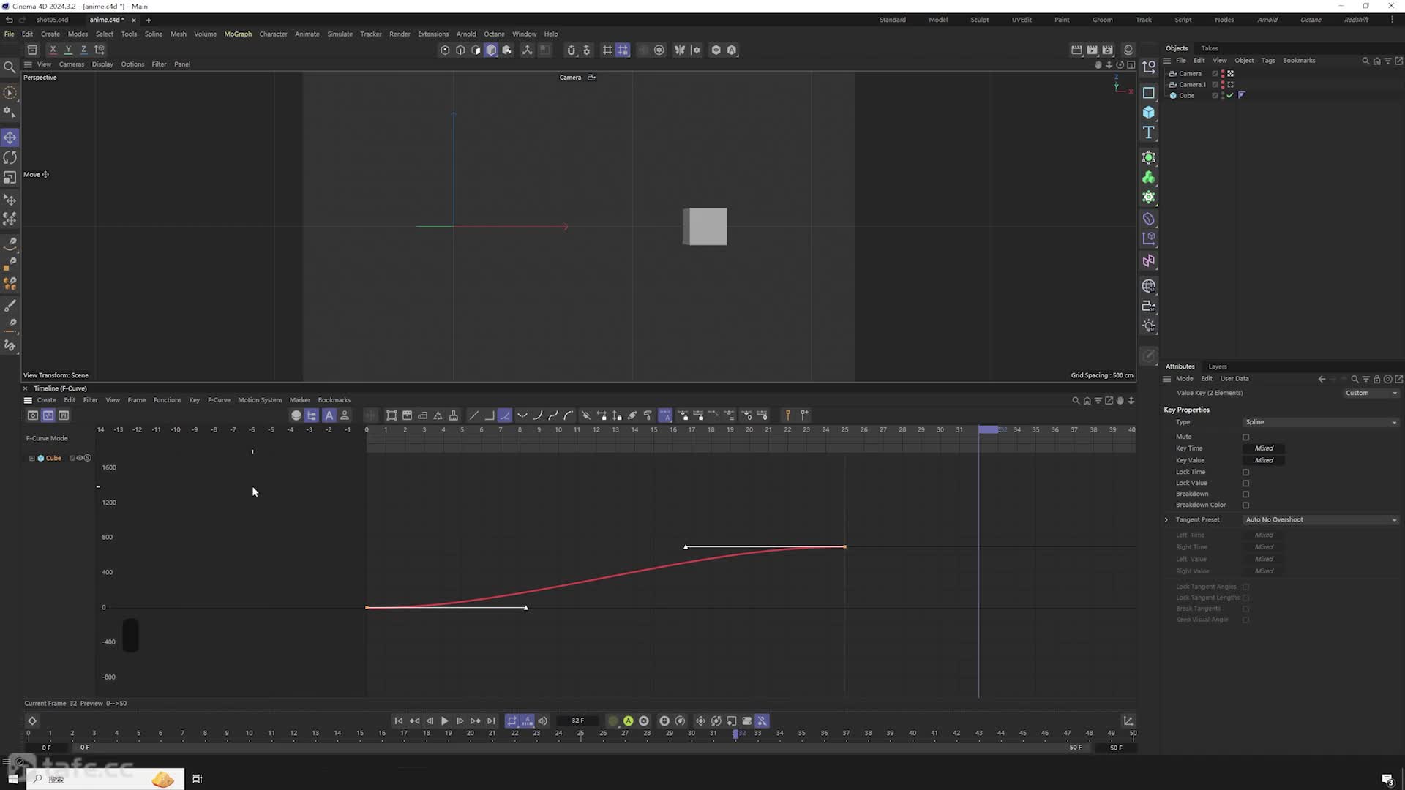Switch to the Takes tab
The image size is (1405, 790).
click(1210, 48)
